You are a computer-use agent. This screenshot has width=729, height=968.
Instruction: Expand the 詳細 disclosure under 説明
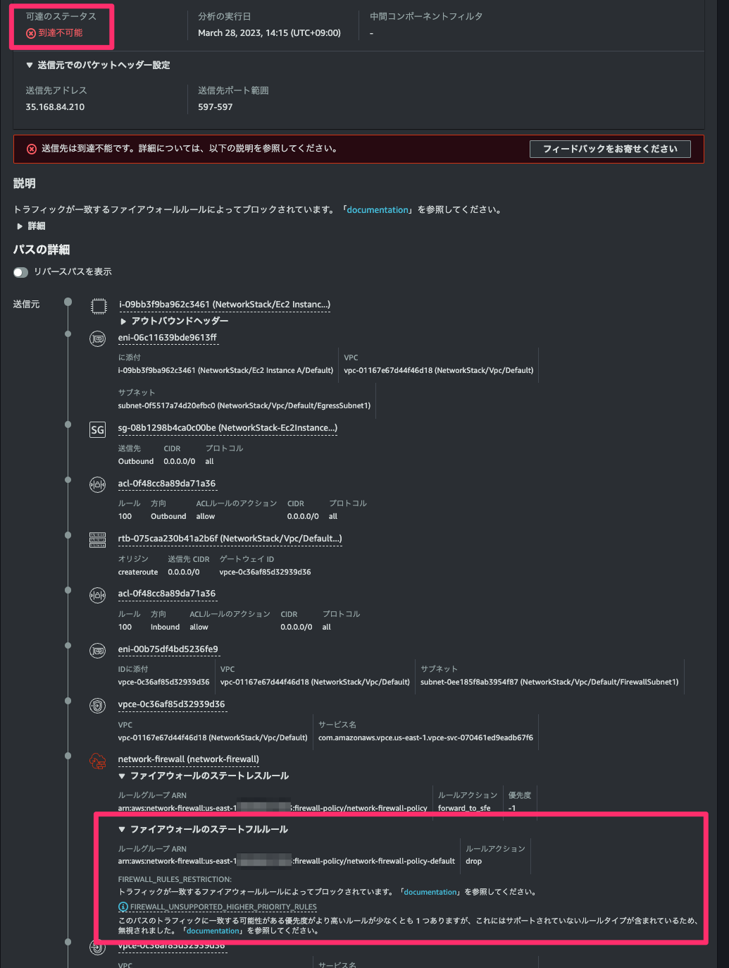tap(20, 226)
